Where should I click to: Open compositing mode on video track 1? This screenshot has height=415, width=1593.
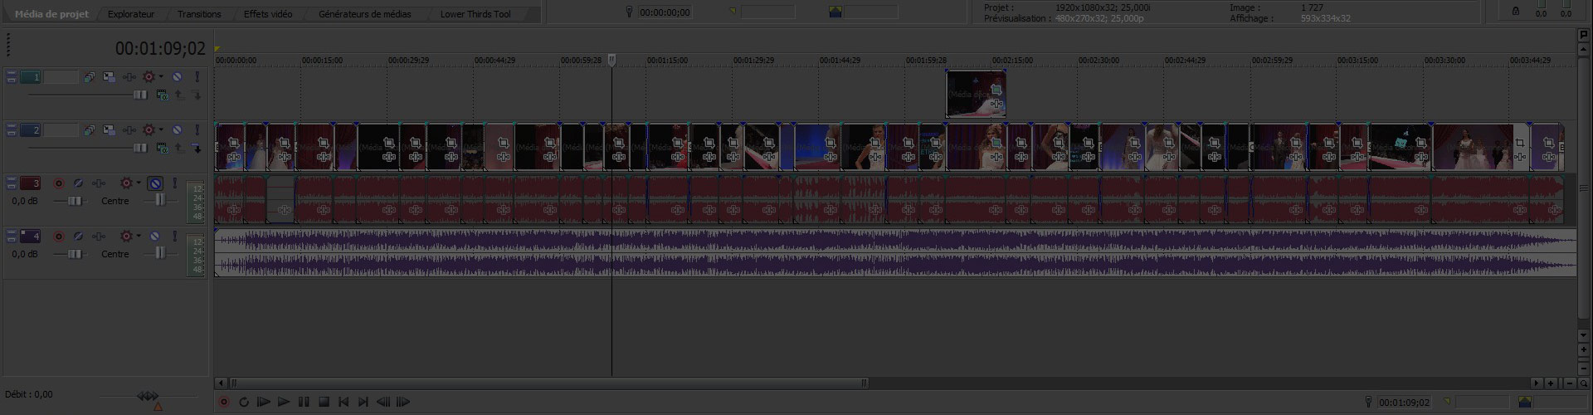click(163, 95)
